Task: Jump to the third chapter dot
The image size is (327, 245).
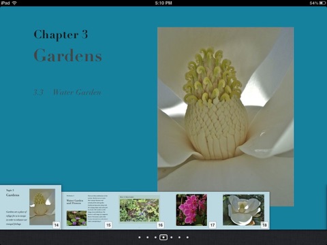Action: click(x=155, y=238)
